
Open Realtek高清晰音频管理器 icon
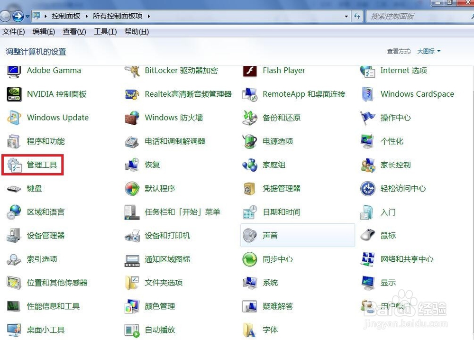tap(132, 95)
